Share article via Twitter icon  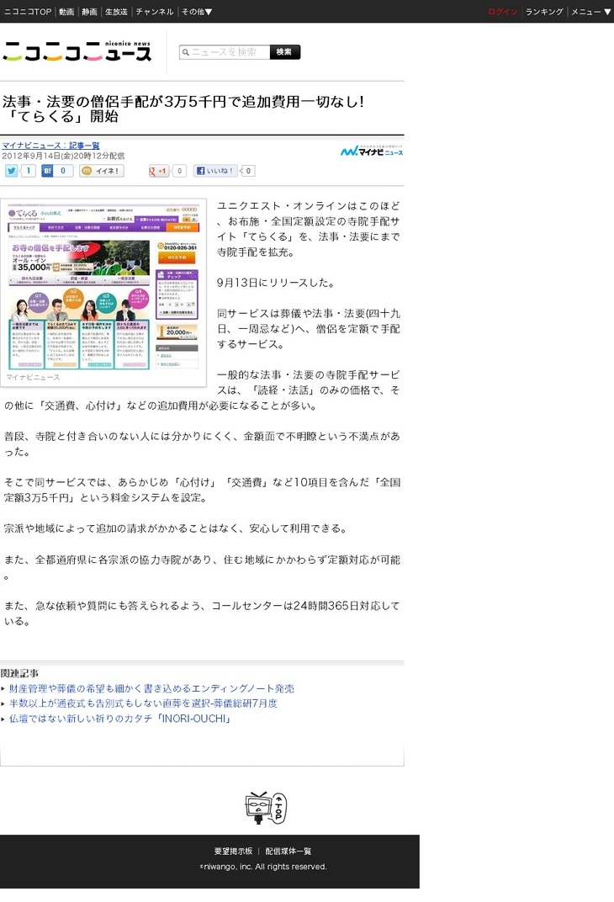(x=11, y=171)
